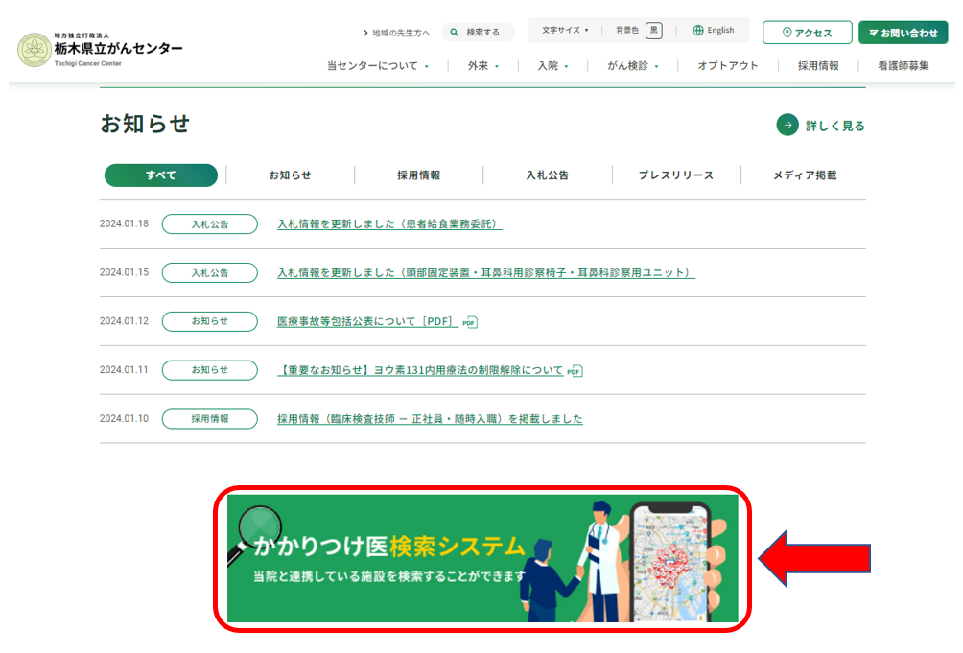The width and height of the screenshot is (963, 653).
Task: Switch to the 入札公告 tab
Action: tap(547, 175)
